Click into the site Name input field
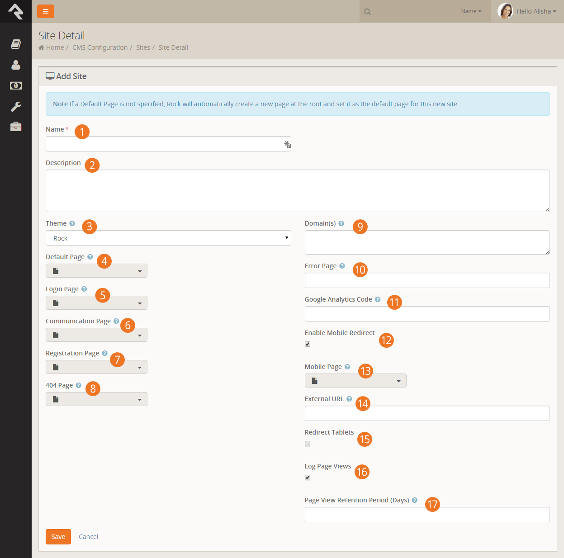The width and height of the screenshot is (564, 558). (168, 144)
